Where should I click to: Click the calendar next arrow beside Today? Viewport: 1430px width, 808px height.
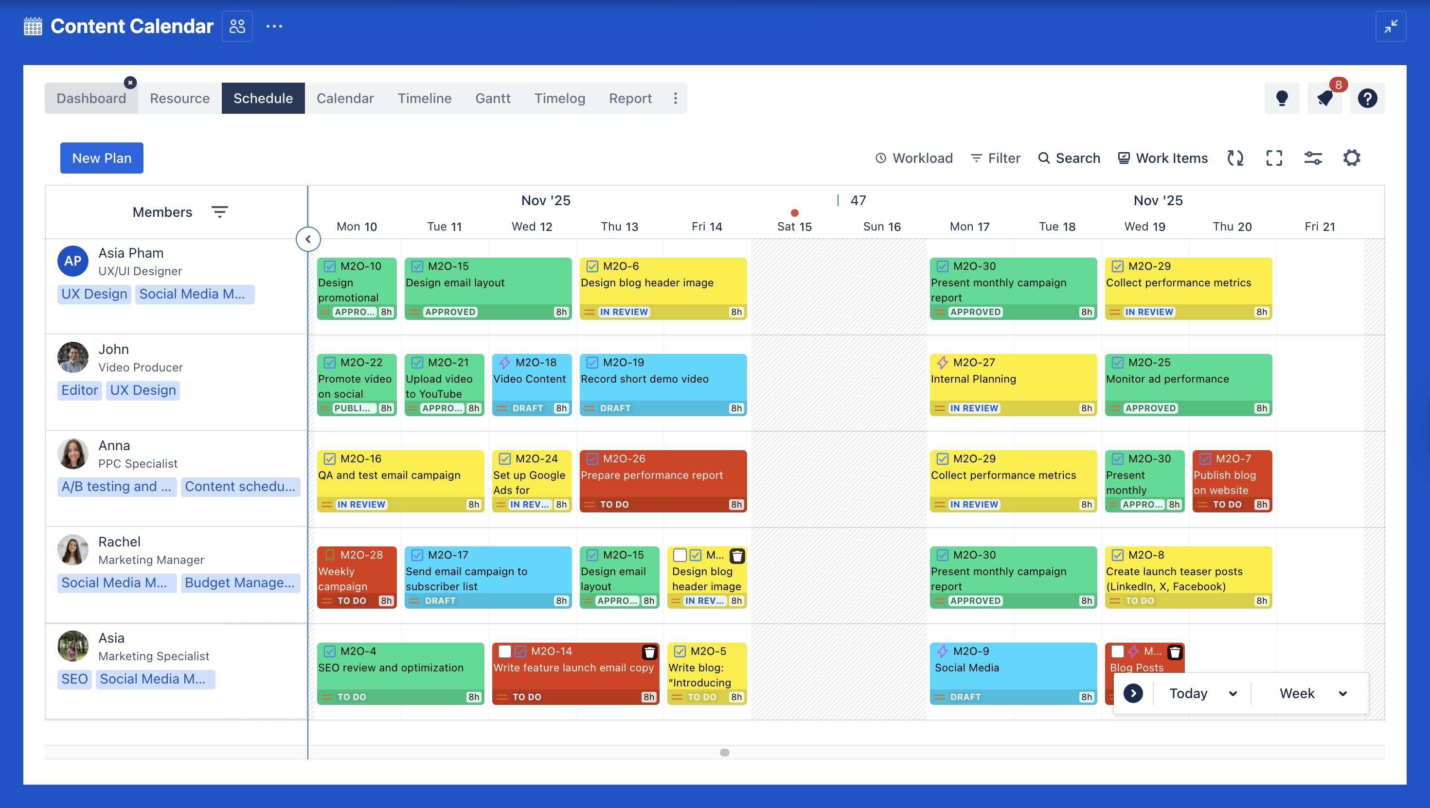[1133, 693]
